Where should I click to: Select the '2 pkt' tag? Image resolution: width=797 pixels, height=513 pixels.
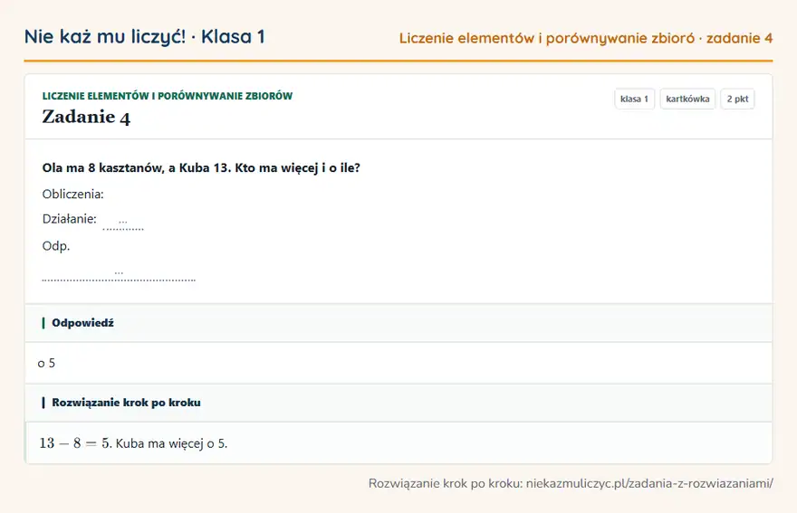click(737, 99)
